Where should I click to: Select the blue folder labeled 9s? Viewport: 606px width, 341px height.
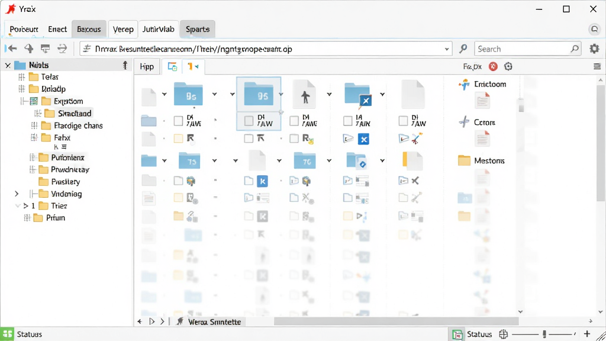point(188,94)
